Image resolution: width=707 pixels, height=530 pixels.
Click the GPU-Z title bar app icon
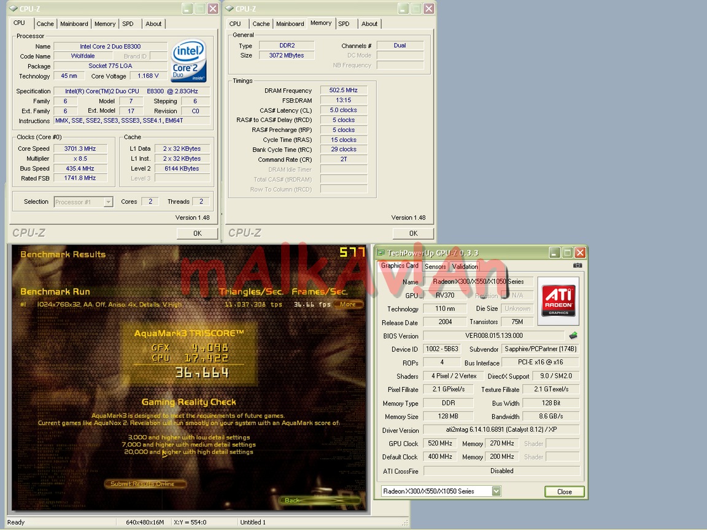(381, 253)
